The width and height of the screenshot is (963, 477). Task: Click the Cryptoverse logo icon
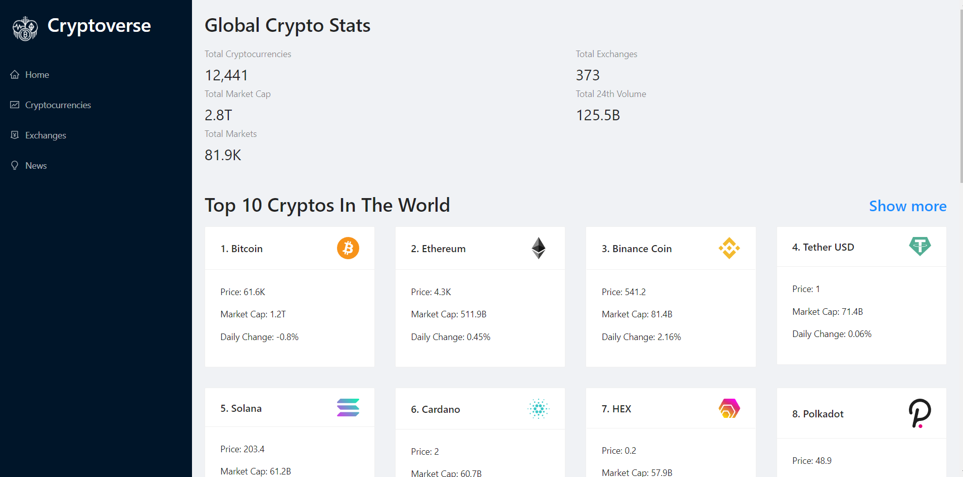[25, 28]
